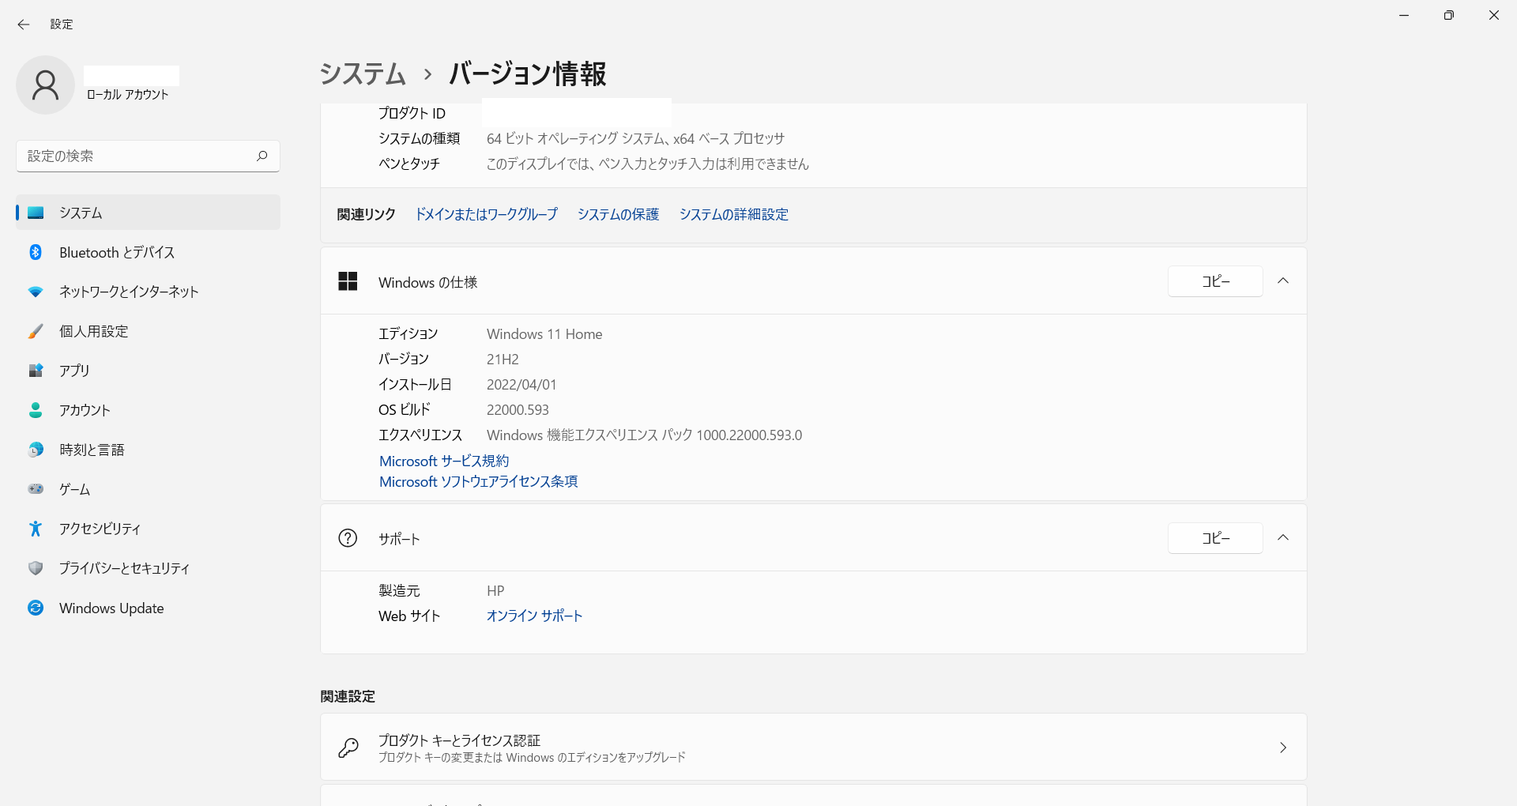
Task: Open システムの詳細設定 link
Action: [734, 214]
